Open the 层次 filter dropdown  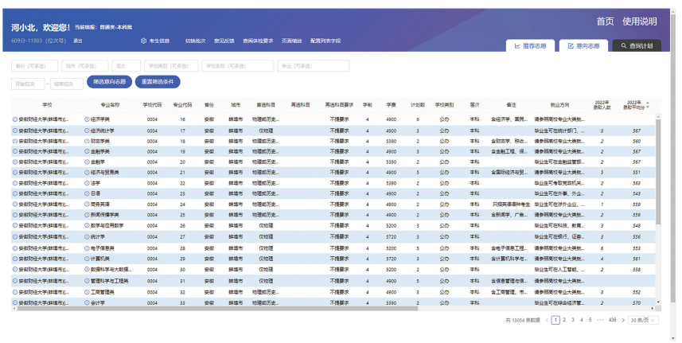coord(127,66)
